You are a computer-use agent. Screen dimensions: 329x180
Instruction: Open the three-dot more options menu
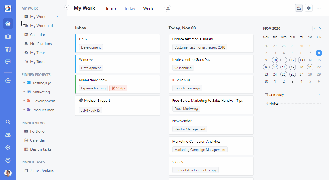[x=319, y=8]
